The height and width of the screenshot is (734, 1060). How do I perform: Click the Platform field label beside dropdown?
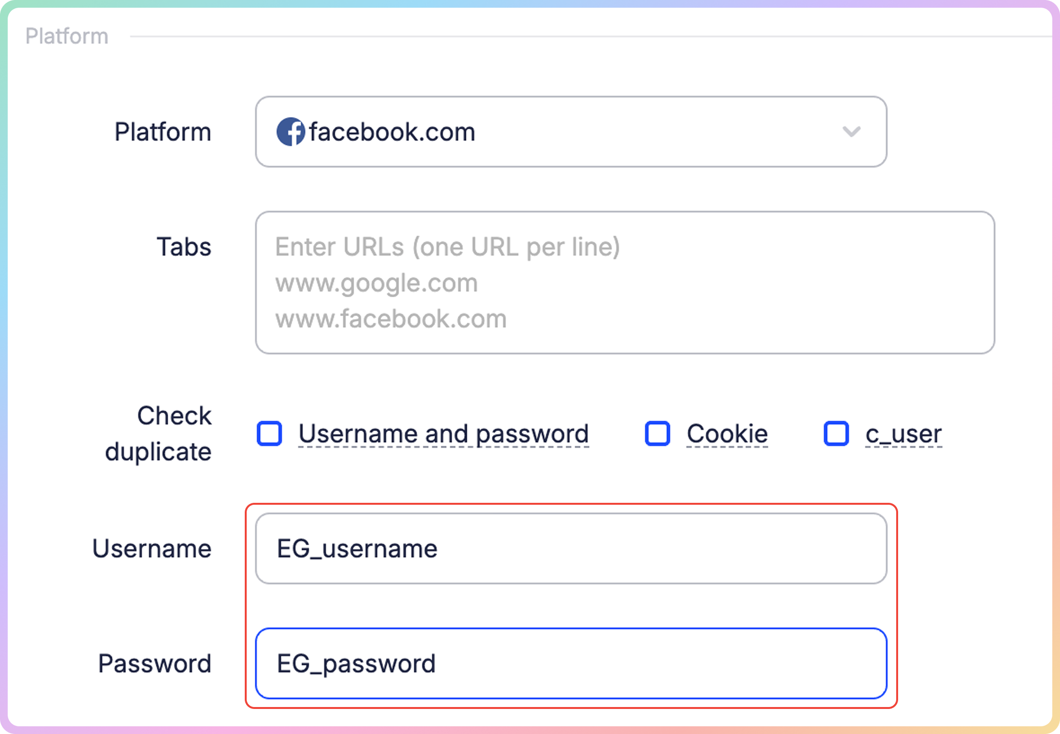coord(163,131)
